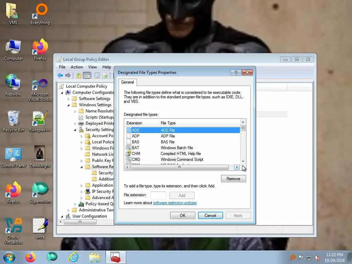352x264 pixels.
Task: Expand the Software Settings tree node
Action: (x=69, y=99)
